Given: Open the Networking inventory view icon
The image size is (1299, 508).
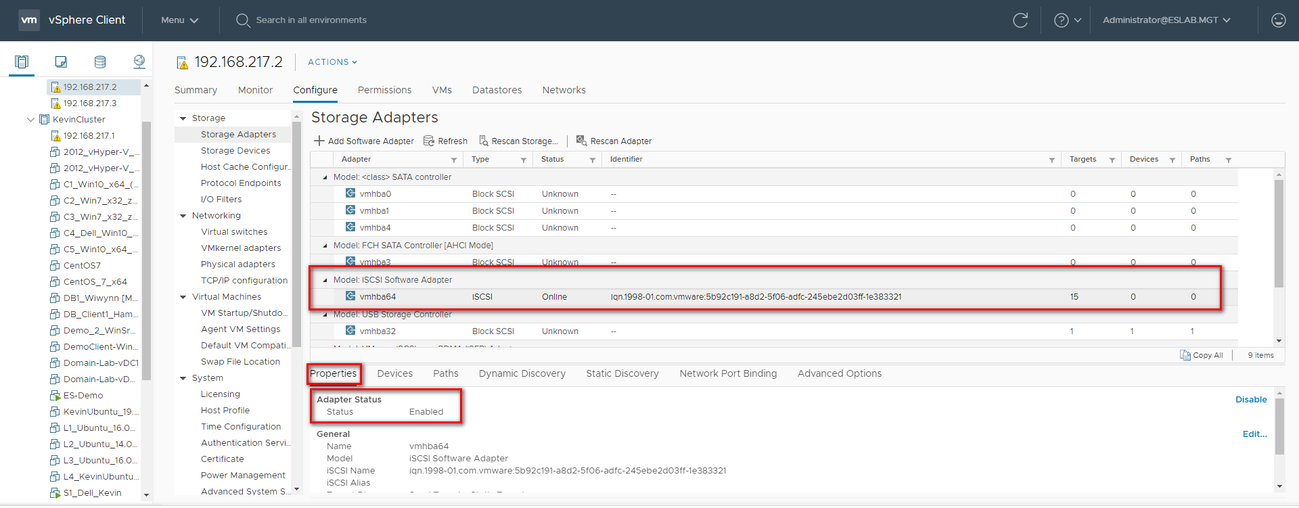Looking at the screenshot, I should coord(139,62).
